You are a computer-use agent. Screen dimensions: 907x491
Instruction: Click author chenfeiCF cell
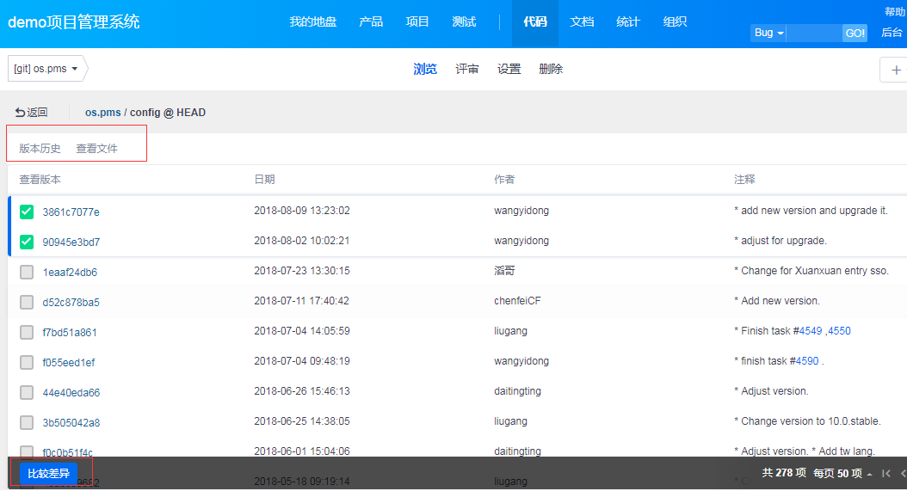click(x=517, y=301)
